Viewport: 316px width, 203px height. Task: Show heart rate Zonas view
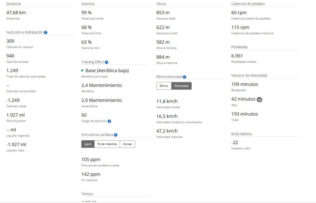pos(127,144)
